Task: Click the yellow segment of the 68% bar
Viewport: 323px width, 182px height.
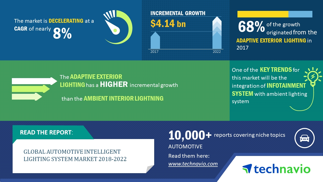Action: [x=263, y=14]
